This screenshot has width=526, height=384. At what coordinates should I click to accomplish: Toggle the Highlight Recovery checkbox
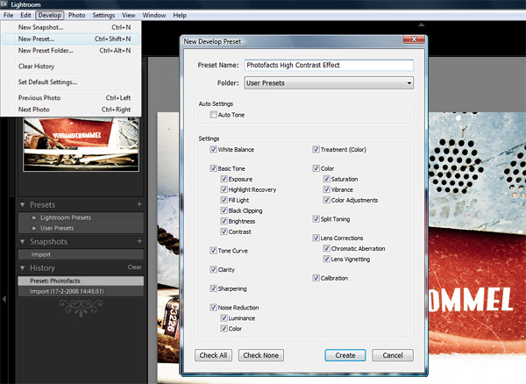224,189
